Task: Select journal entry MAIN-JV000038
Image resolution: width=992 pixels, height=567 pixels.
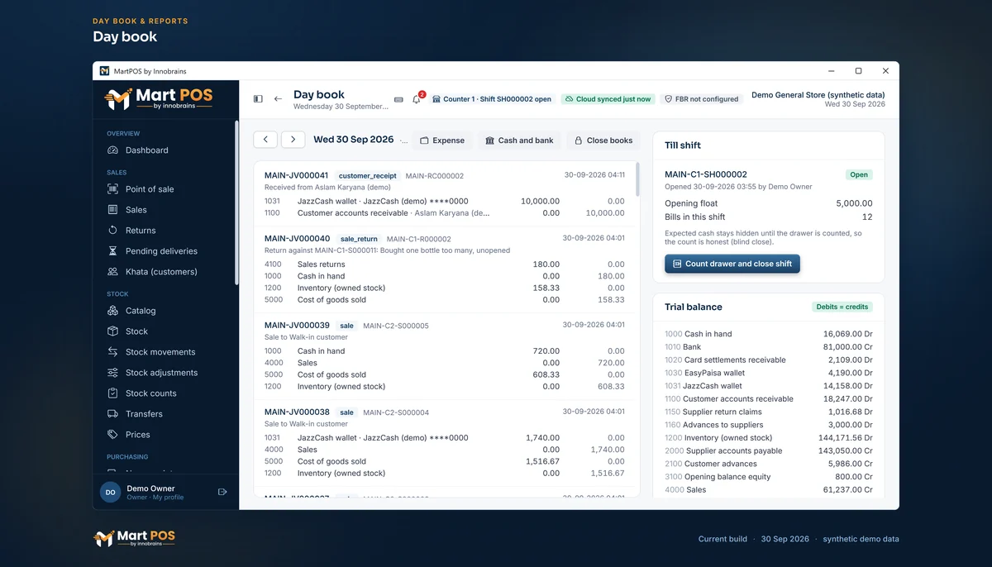Action: [x=297, y=412]
